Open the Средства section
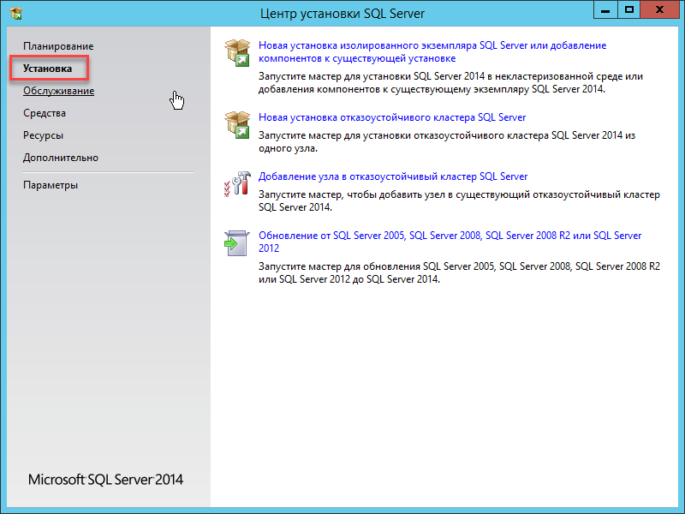Image resolution: width=685 pixels, height=514 pixels. pos(45,113)
